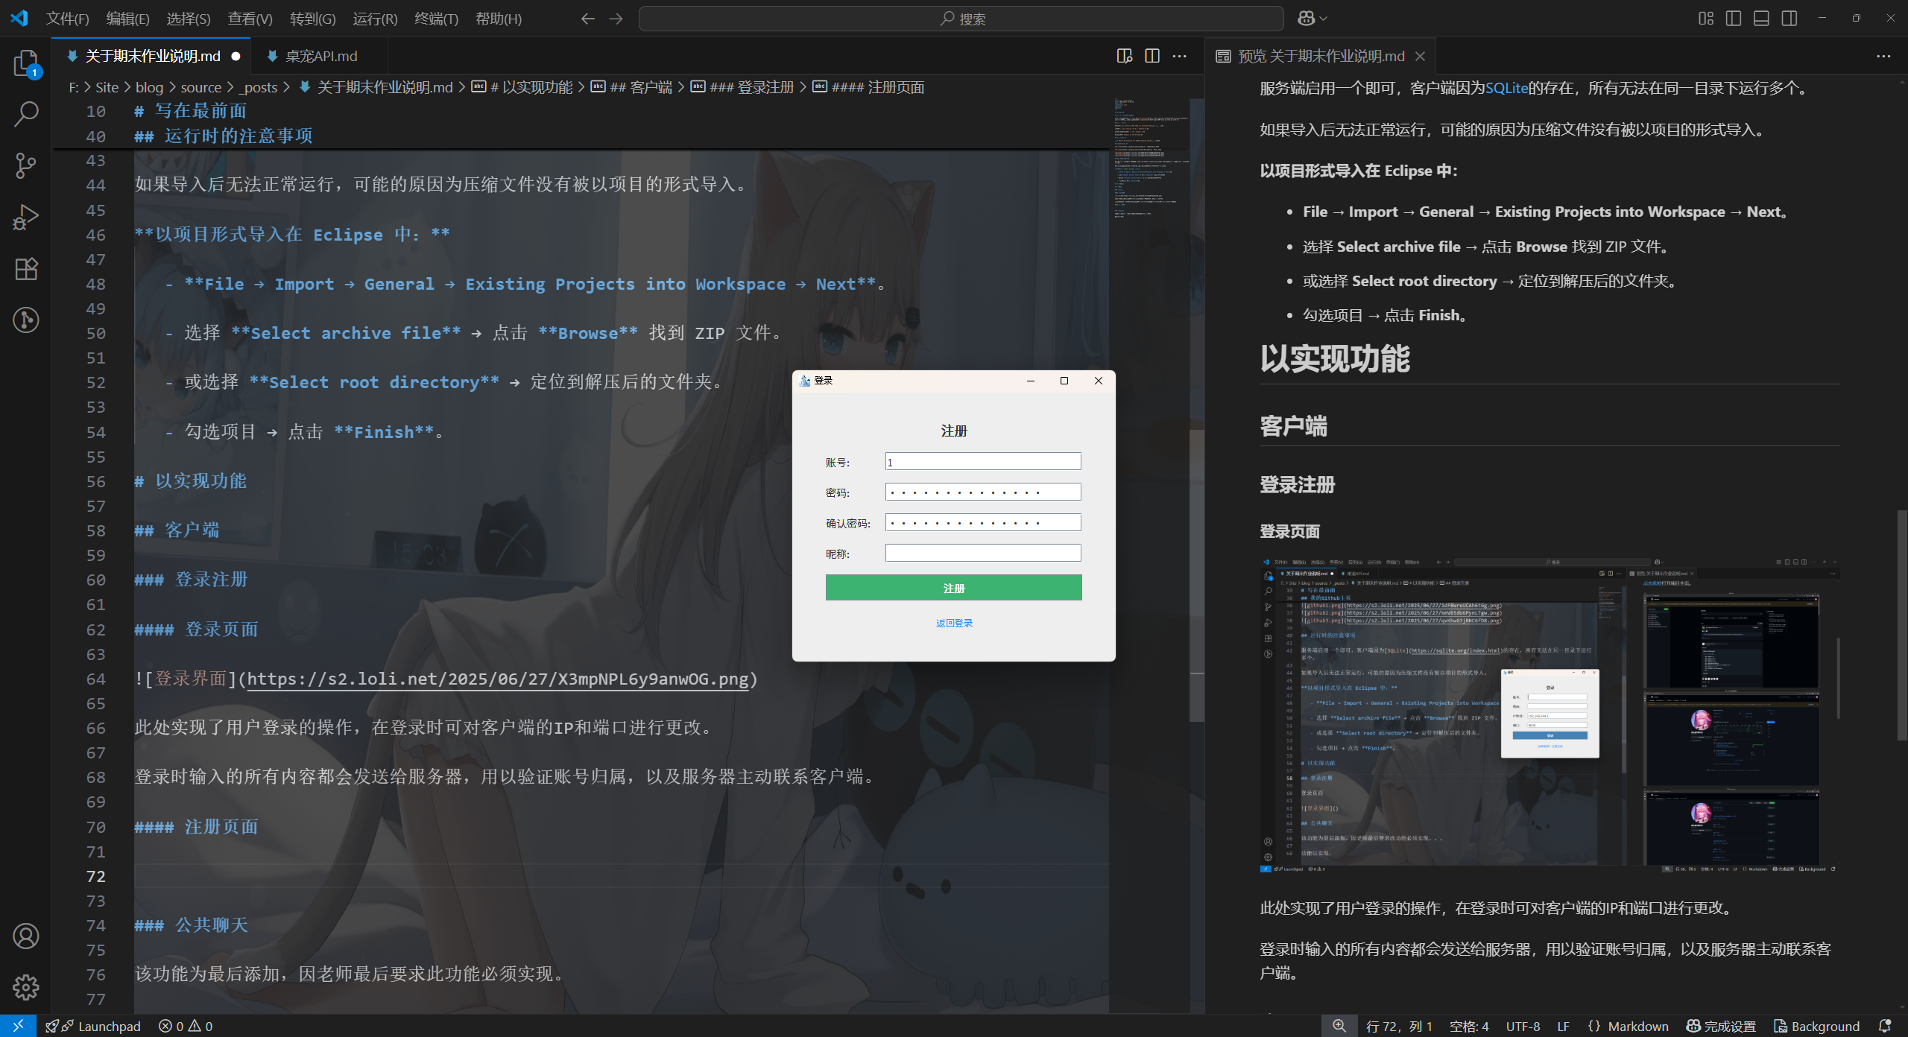Toggle the bottom panel visibility
This screenshot has width=1908, height=1037.
point(1761,19)
